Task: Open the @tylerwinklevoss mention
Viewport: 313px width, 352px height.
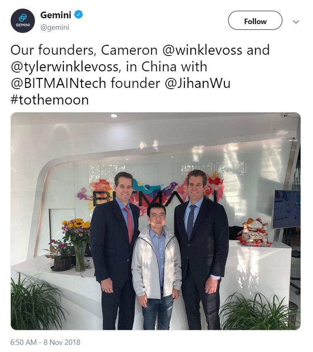Action: [65, 67]
